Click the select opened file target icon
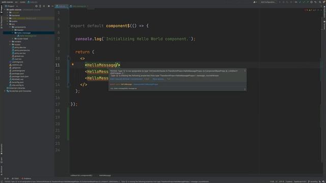The height and width of the screenshot is (183, 326). click(36, 6)
